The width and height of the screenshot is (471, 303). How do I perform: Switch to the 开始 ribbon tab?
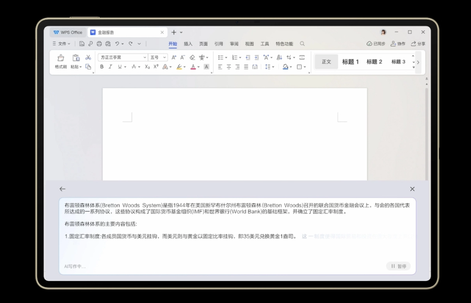tap(173, 44)
